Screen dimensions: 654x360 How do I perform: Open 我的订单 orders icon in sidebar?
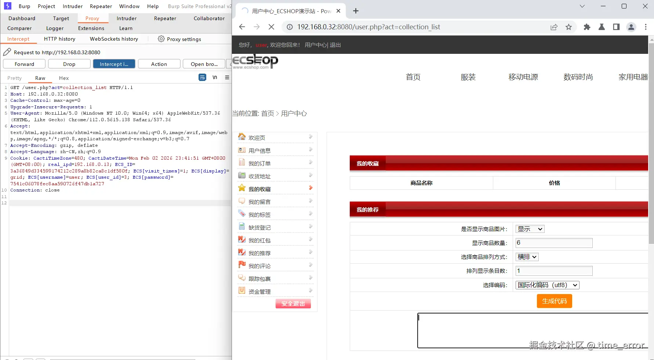(x=241, y=162)
